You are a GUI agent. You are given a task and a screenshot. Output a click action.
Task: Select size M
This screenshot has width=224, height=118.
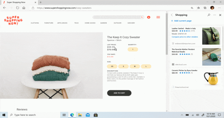point(135,66)
